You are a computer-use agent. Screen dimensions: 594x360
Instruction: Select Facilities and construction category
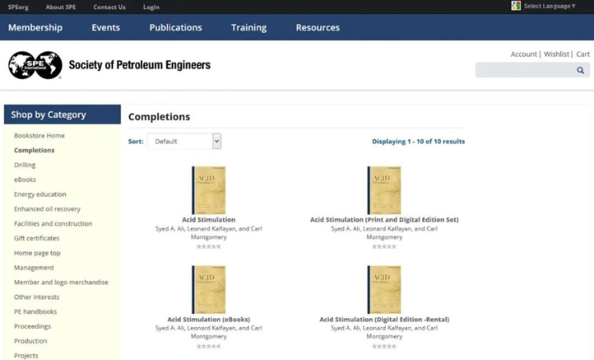click(53, 223)
